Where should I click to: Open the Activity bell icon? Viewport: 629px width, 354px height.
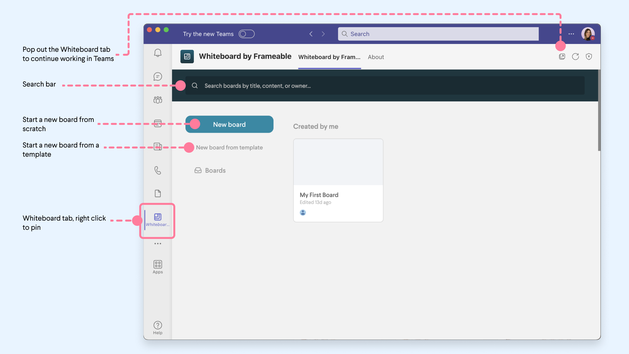pyautogui.click(x=158, y=53)
